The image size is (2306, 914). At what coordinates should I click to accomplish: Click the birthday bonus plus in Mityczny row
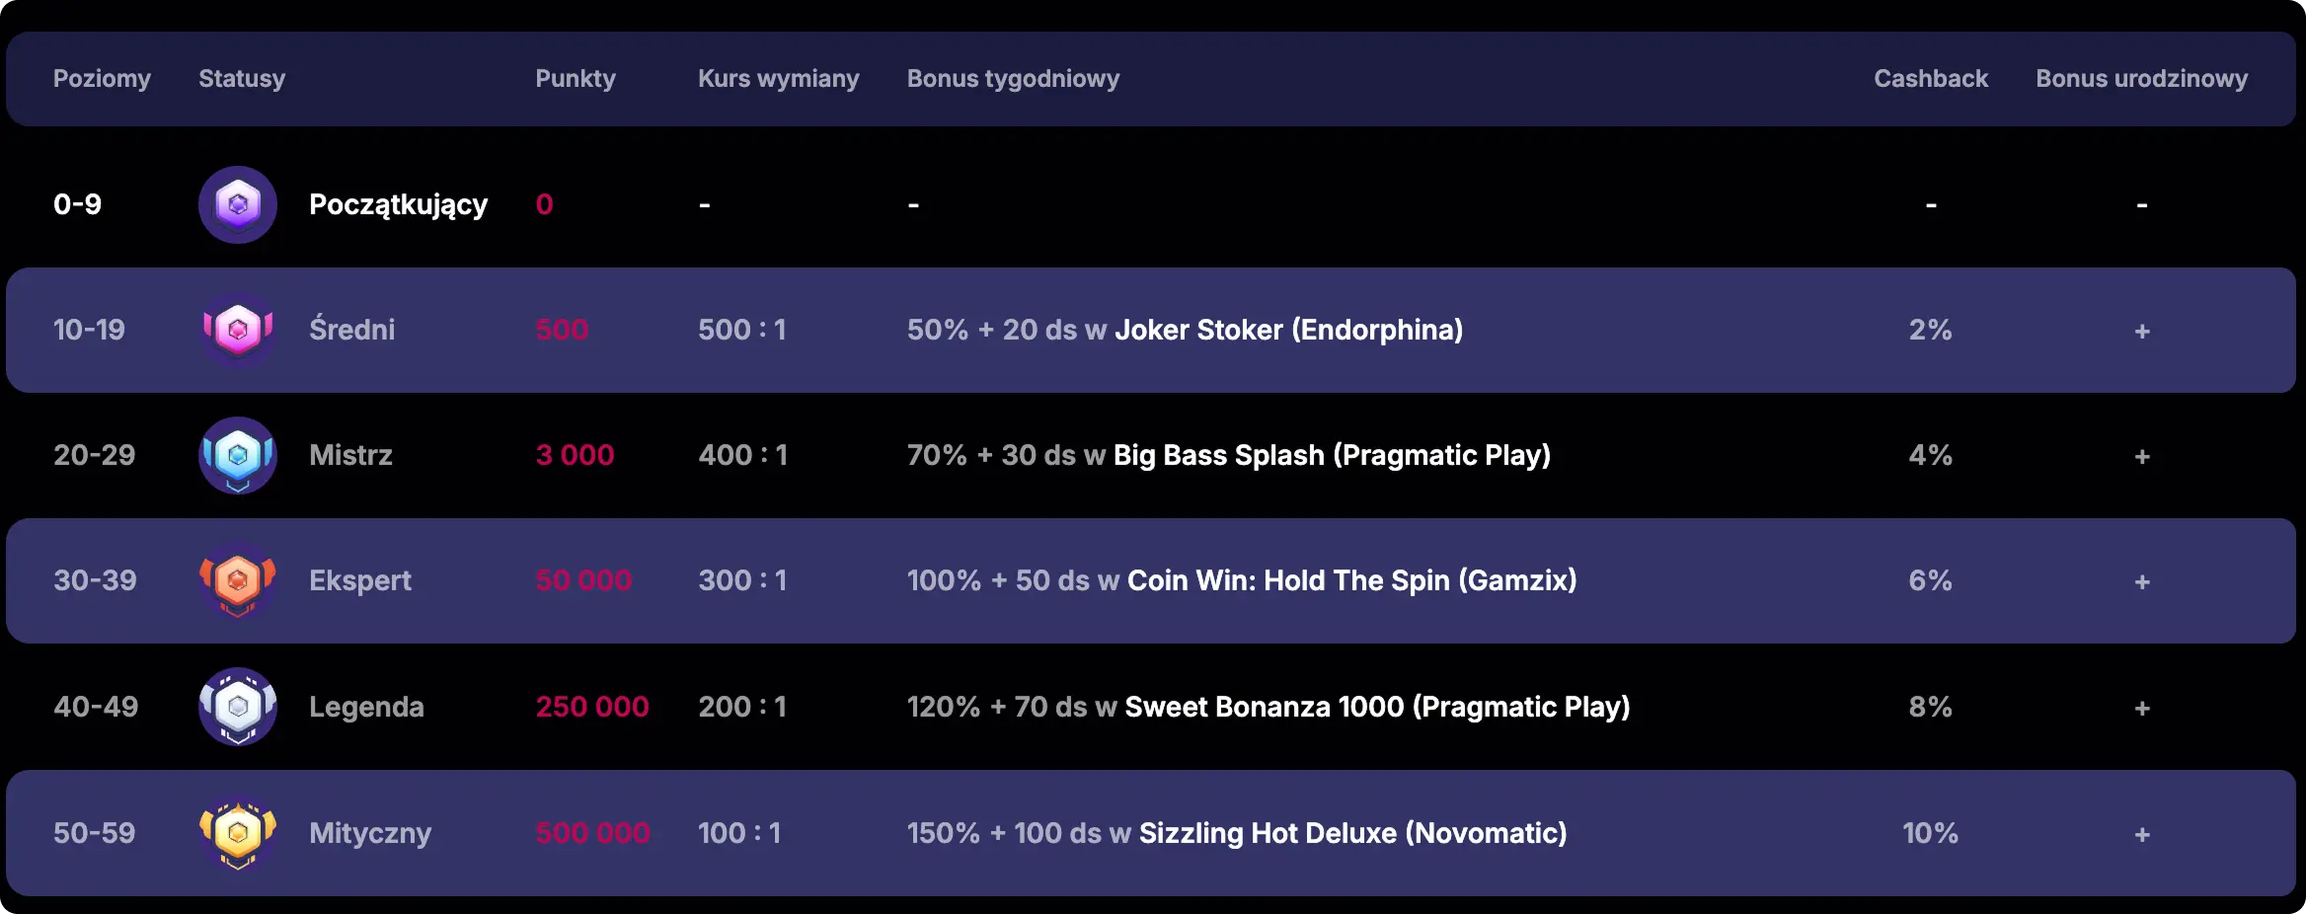(x=2141, y=834)
